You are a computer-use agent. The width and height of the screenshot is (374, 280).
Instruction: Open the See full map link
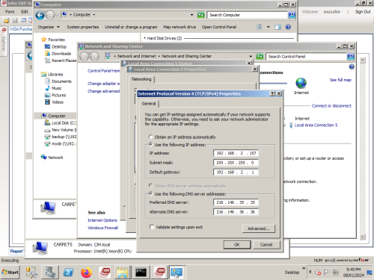click(340, 80)
